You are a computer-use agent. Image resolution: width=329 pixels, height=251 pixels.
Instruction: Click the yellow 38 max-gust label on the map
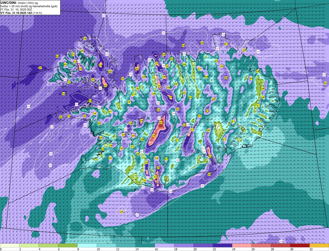pos(164,77)
